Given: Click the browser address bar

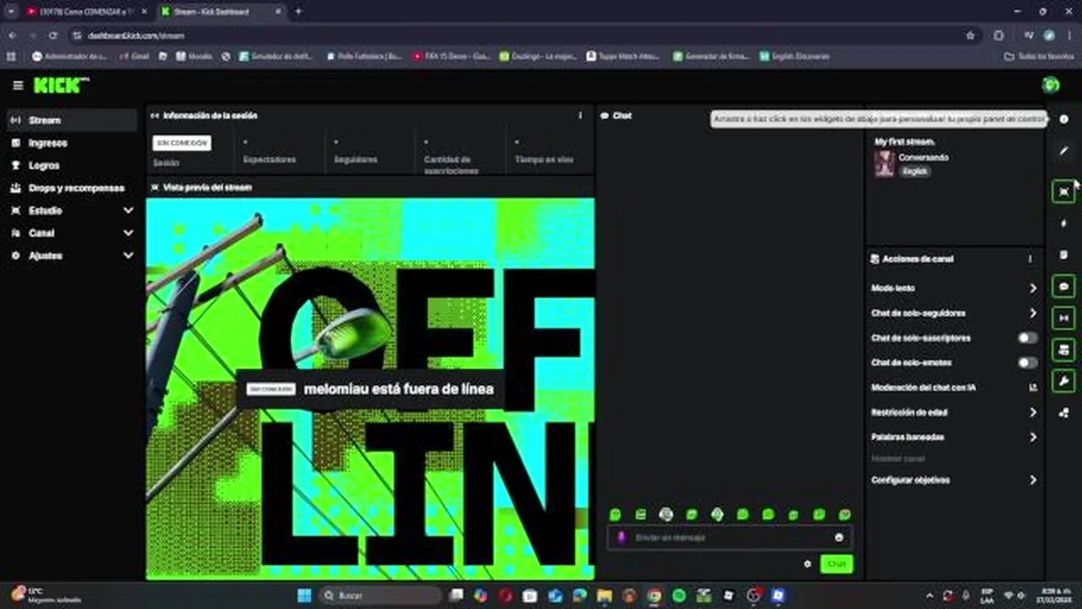Looking at the screenshot, I should [x=516, y=36].
